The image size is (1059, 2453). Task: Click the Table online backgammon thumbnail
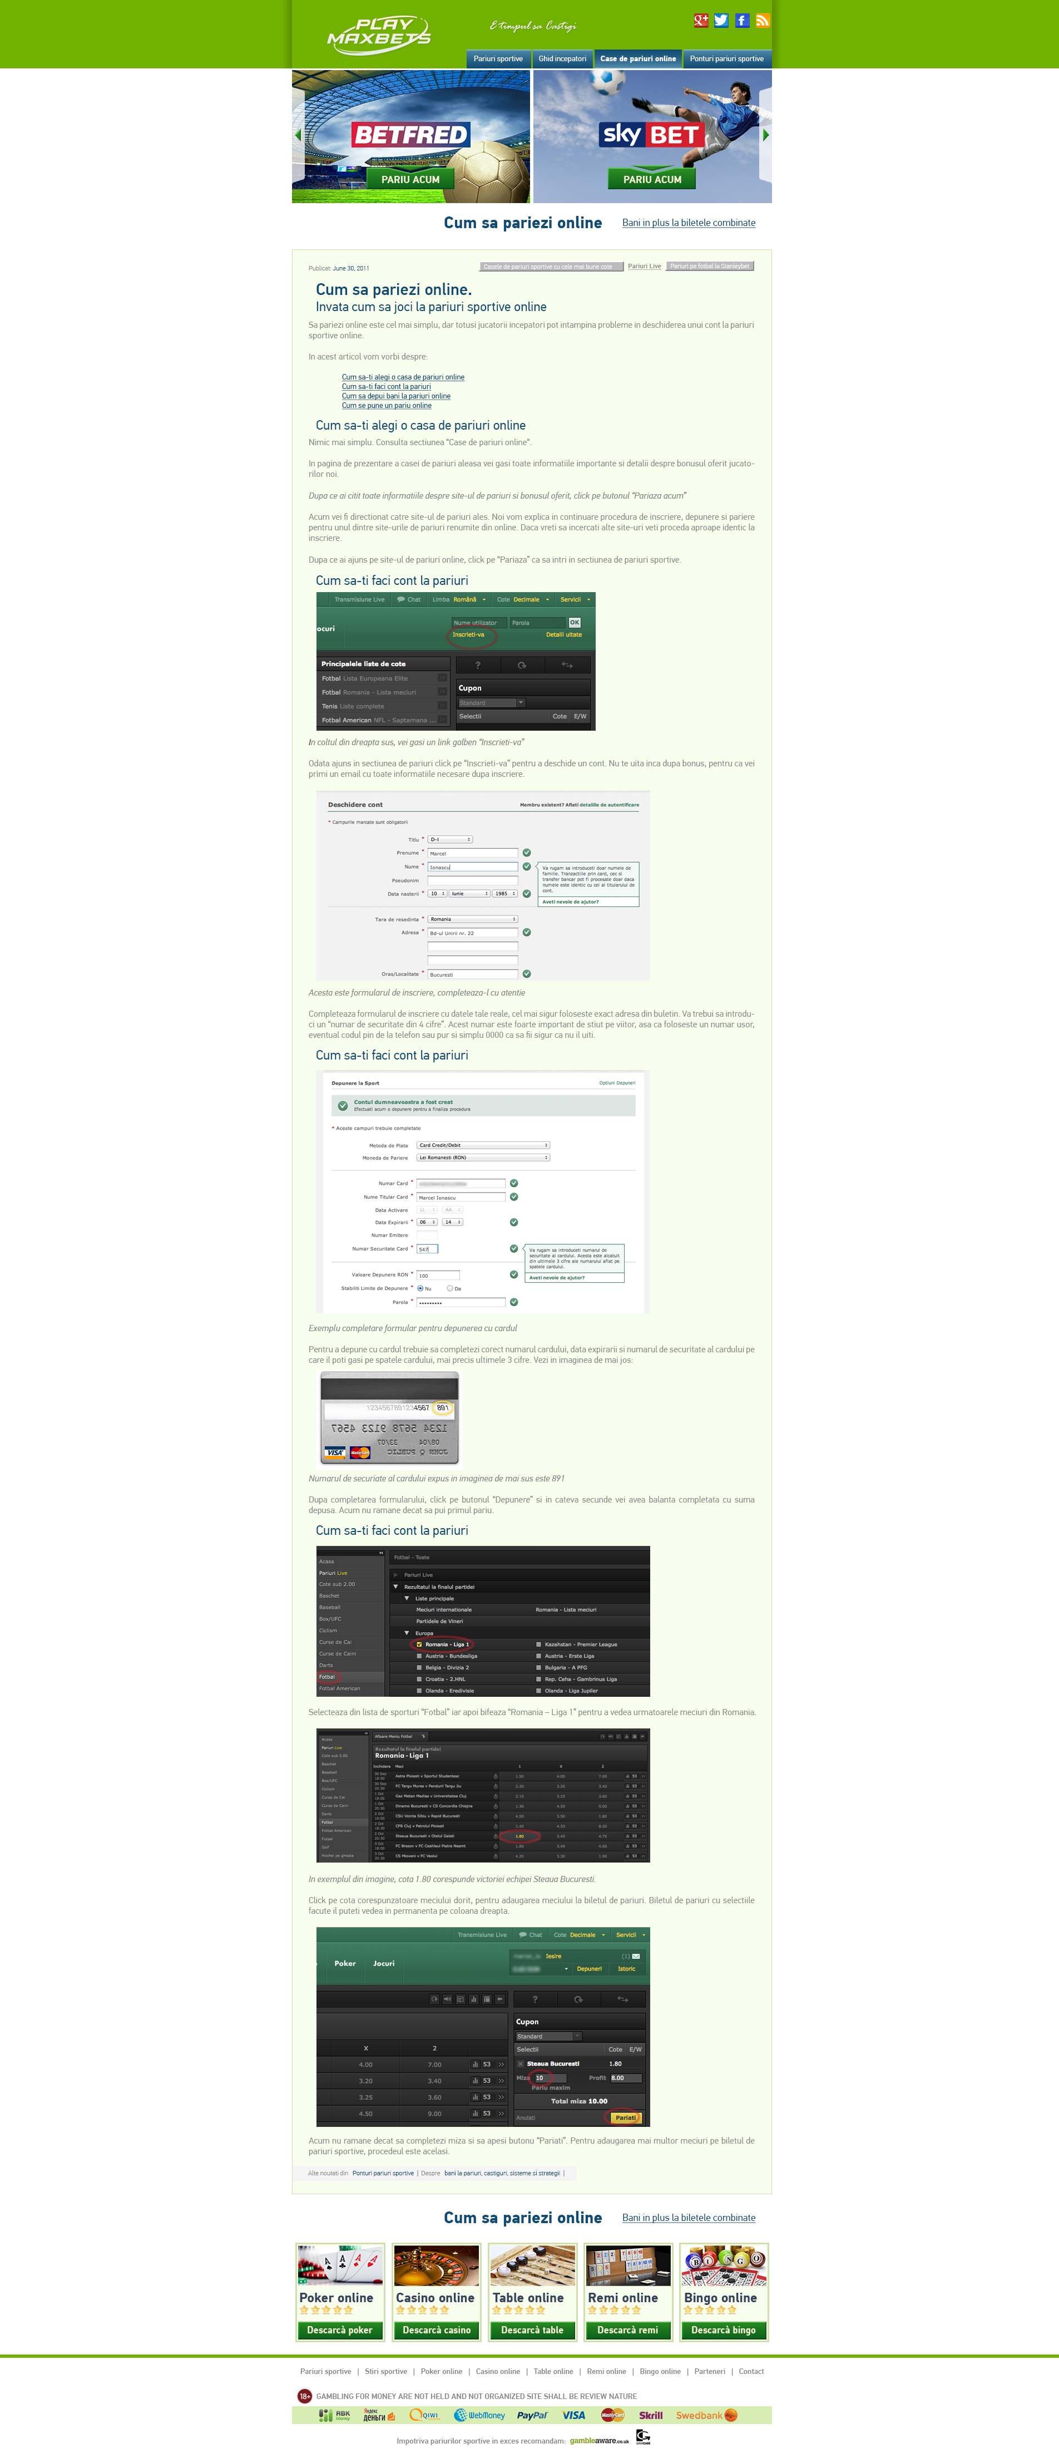[x=533, y=2265]
